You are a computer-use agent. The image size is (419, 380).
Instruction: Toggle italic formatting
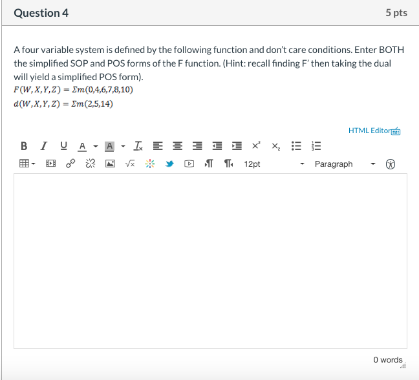[x=43, y=146]
